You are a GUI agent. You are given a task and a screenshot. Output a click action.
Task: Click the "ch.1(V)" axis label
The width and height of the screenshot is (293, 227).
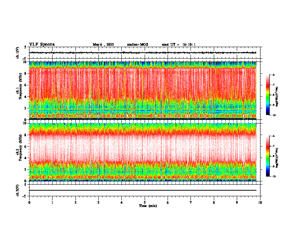point(18,53)
